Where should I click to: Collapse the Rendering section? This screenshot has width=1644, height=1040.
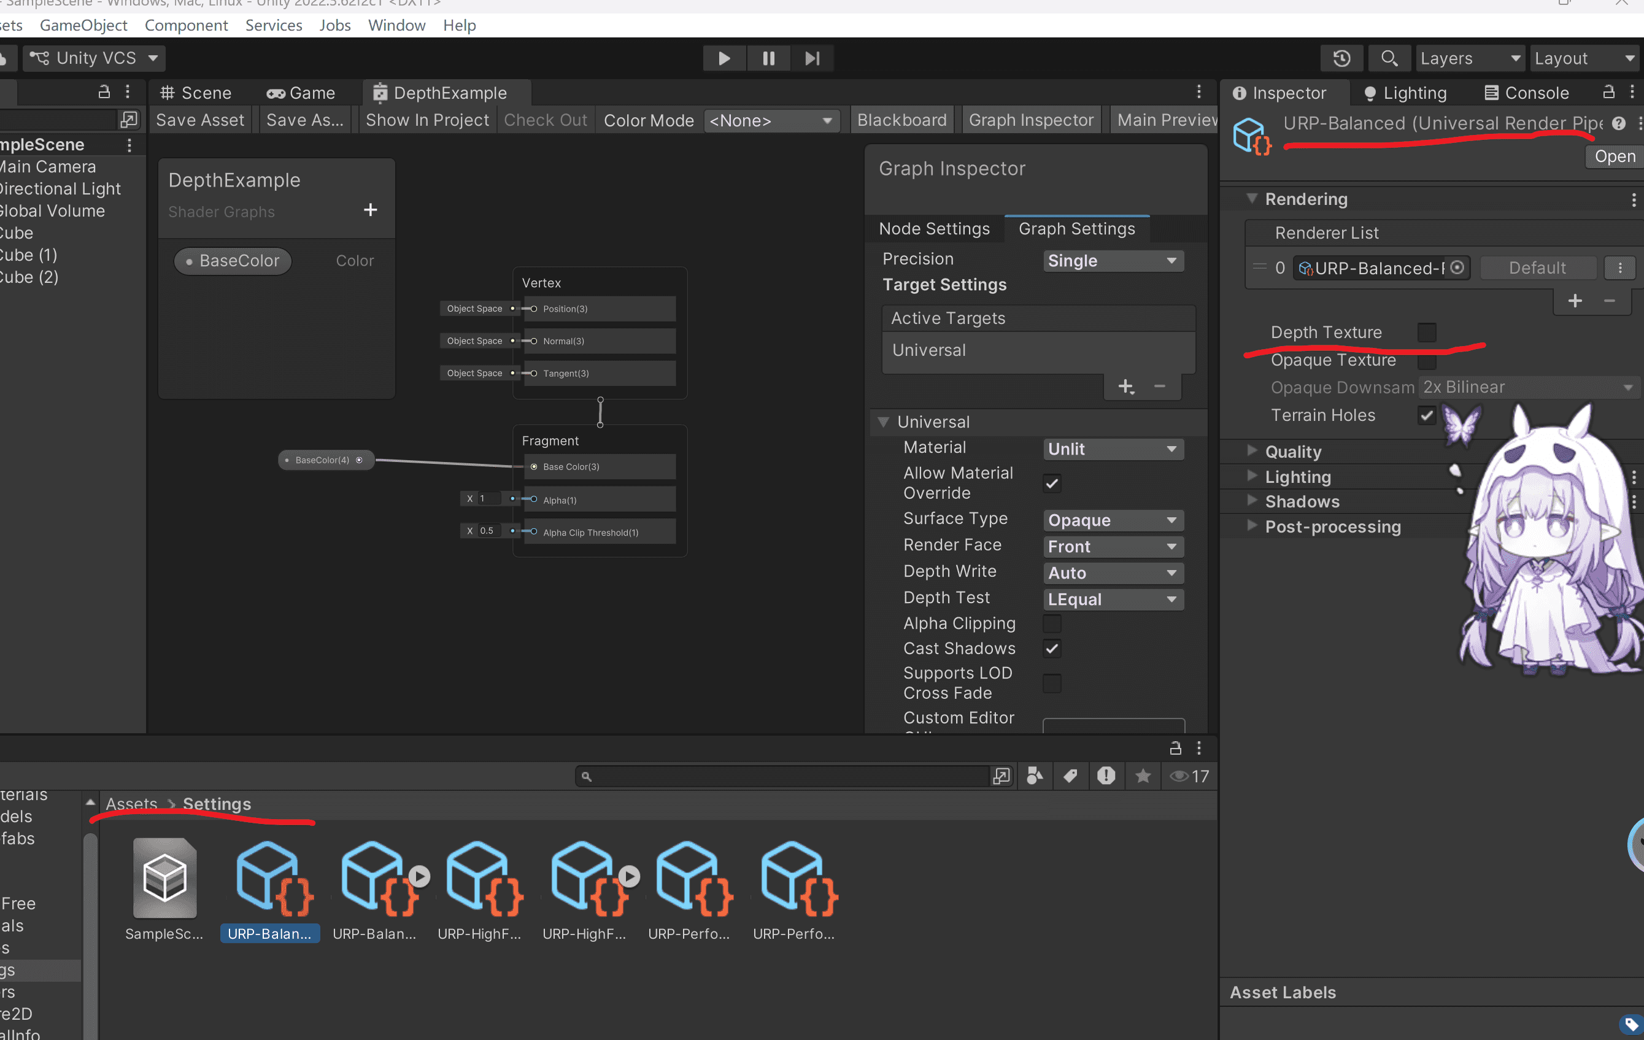tap(1251, 199)
